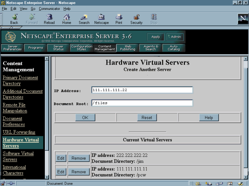This screenshot has height=186, width=249.
Task: Open the Edit menu
Action: tap(13, 9)
